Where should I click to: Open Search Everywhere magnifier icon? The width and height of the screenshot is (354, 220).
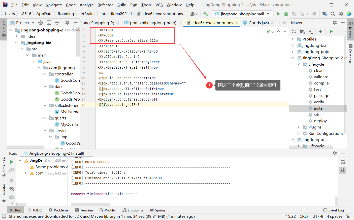tap(333, 14)
